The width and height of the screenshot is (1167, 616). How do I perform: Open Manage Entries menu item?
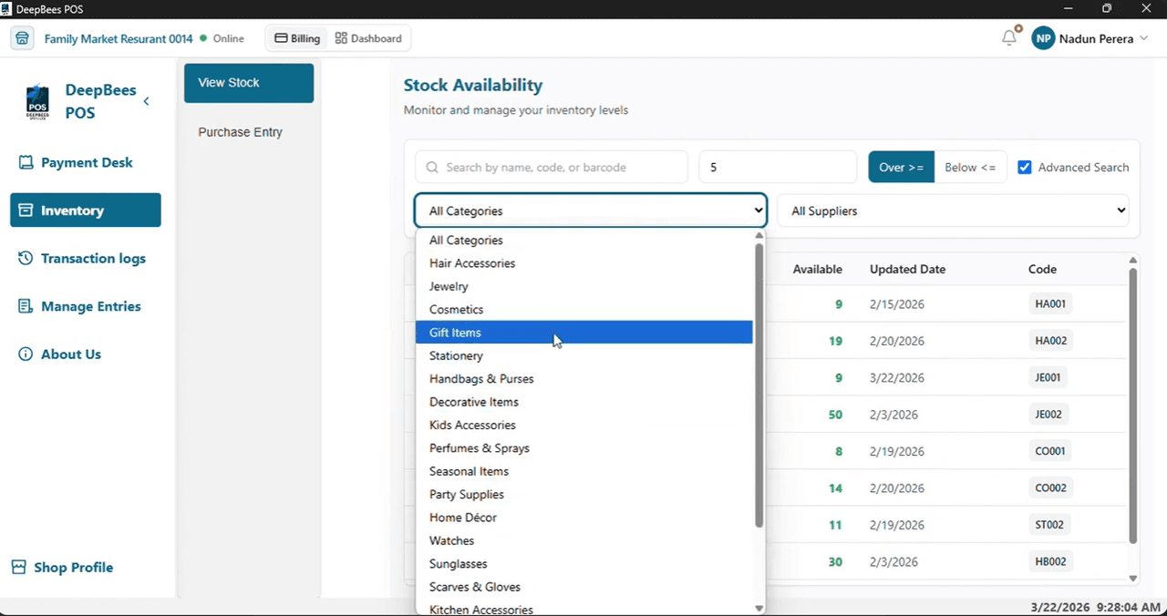[86, 306]
